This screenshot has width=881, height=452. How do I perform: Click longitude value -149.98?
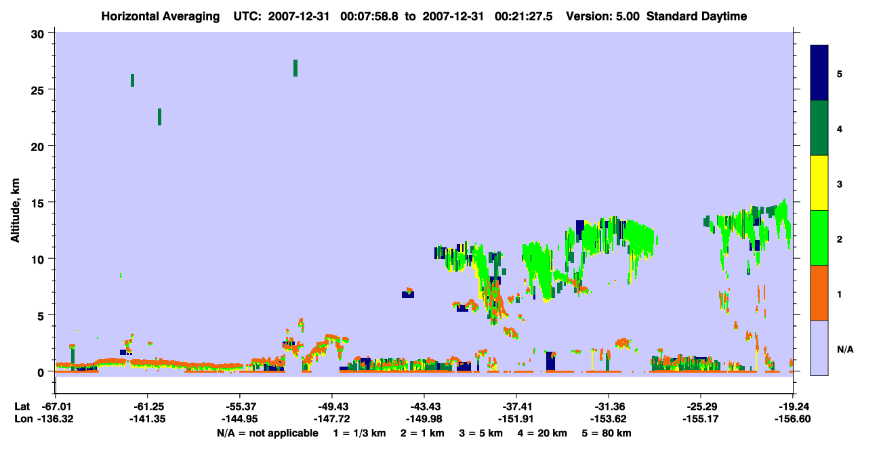pyautogui.click(x=424, y=419)
